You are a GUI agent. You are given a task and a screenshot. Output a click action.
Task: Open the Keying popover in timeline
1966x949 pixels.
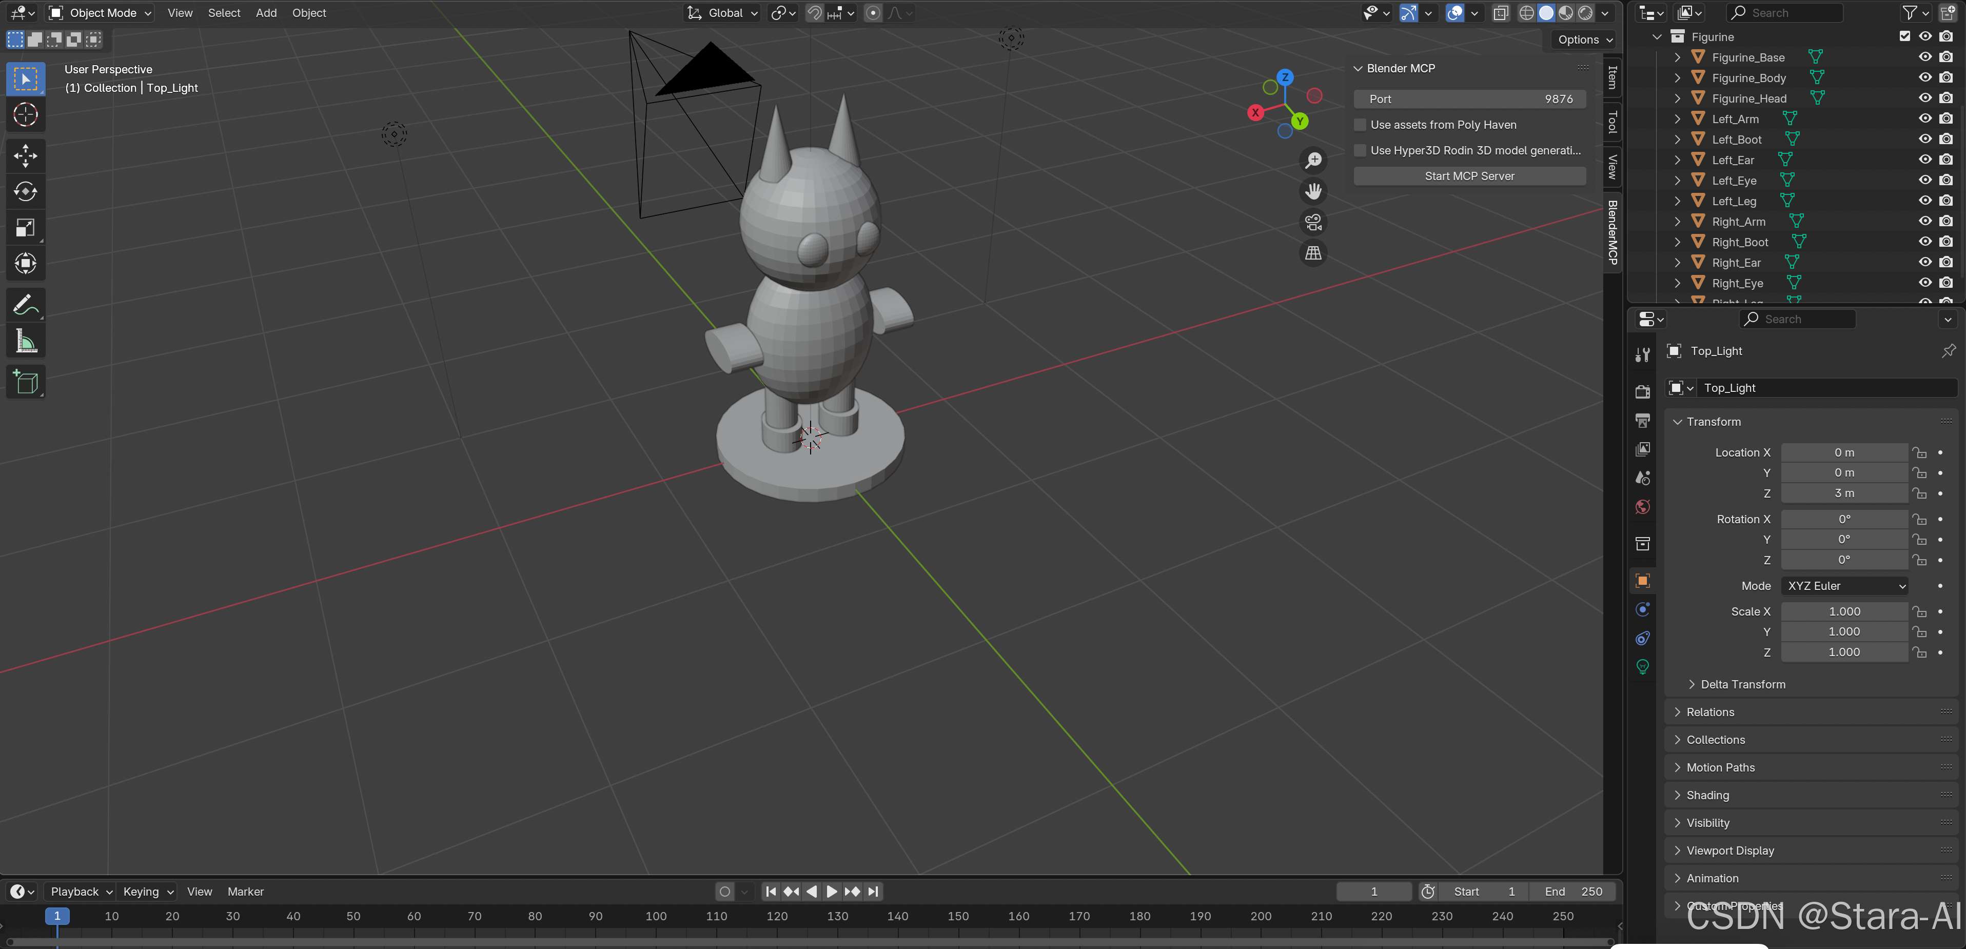[x=148, y=892]
